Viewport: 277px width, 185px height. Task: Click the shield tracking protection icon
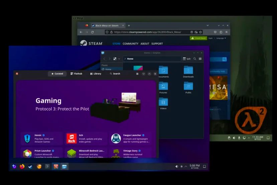tap(107, 32)
